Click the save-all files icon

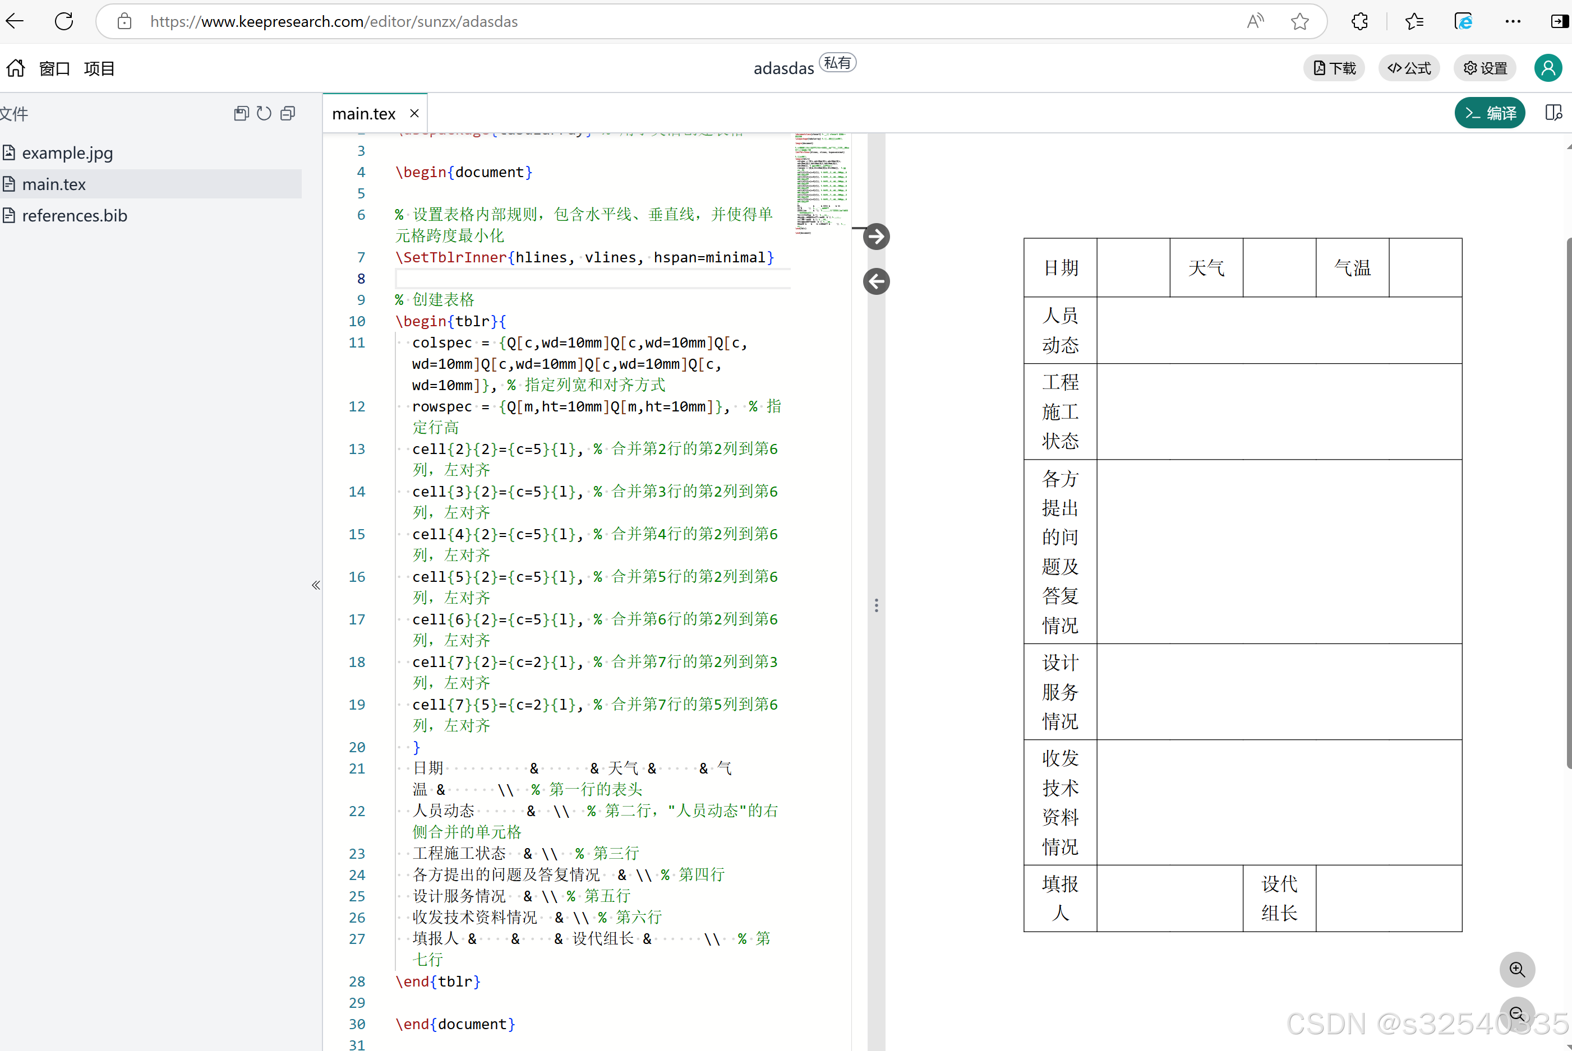(241, 113)
